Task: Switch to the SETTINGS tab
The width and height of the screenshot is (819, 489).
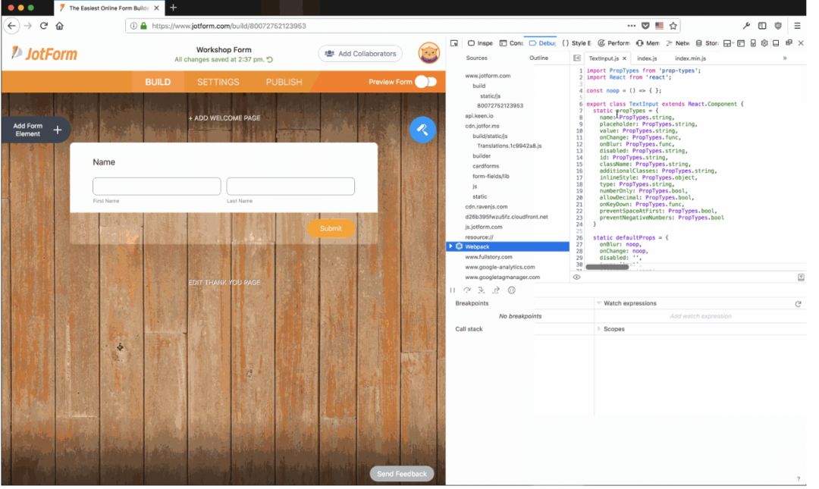Action: click(218, 82)
